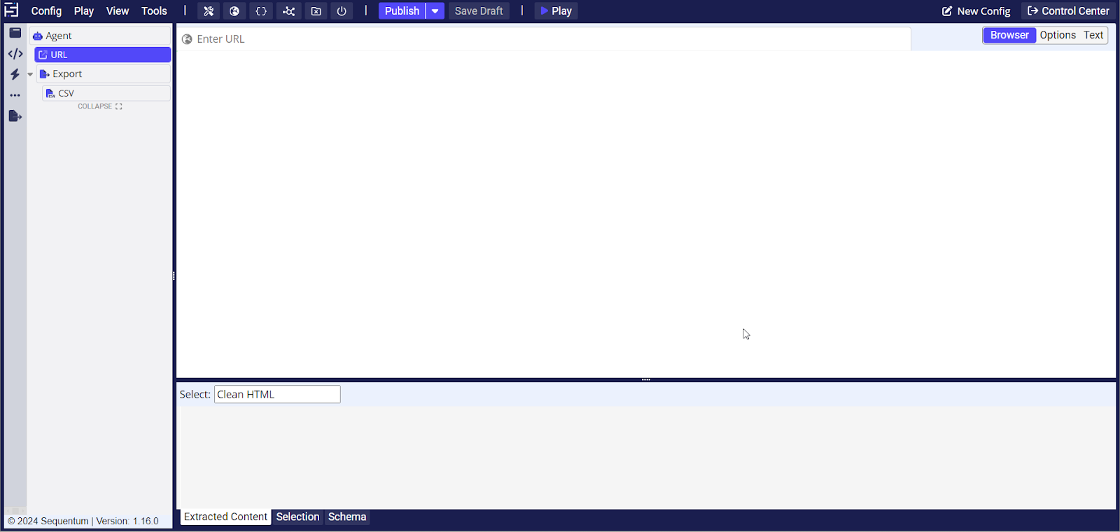
Task: Click the folder with X toolbar icon
Action: [x=316, y=11]
